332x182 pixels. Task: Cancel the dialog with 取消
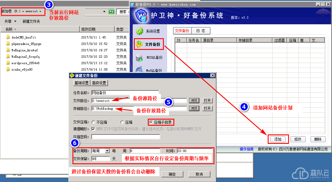[x=199, y=174]
